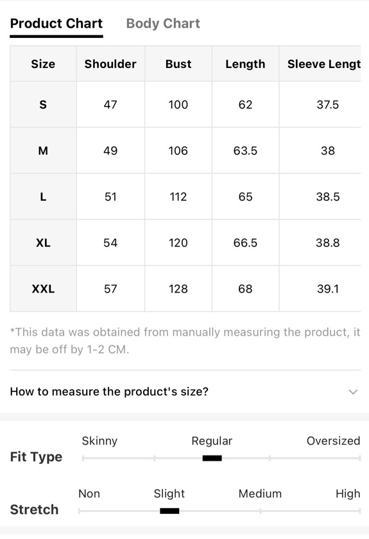Select the XL size row label
Image resolution: width=369 pixels, height=539 pixels.
pyautogui.click(x=43, y=243)
